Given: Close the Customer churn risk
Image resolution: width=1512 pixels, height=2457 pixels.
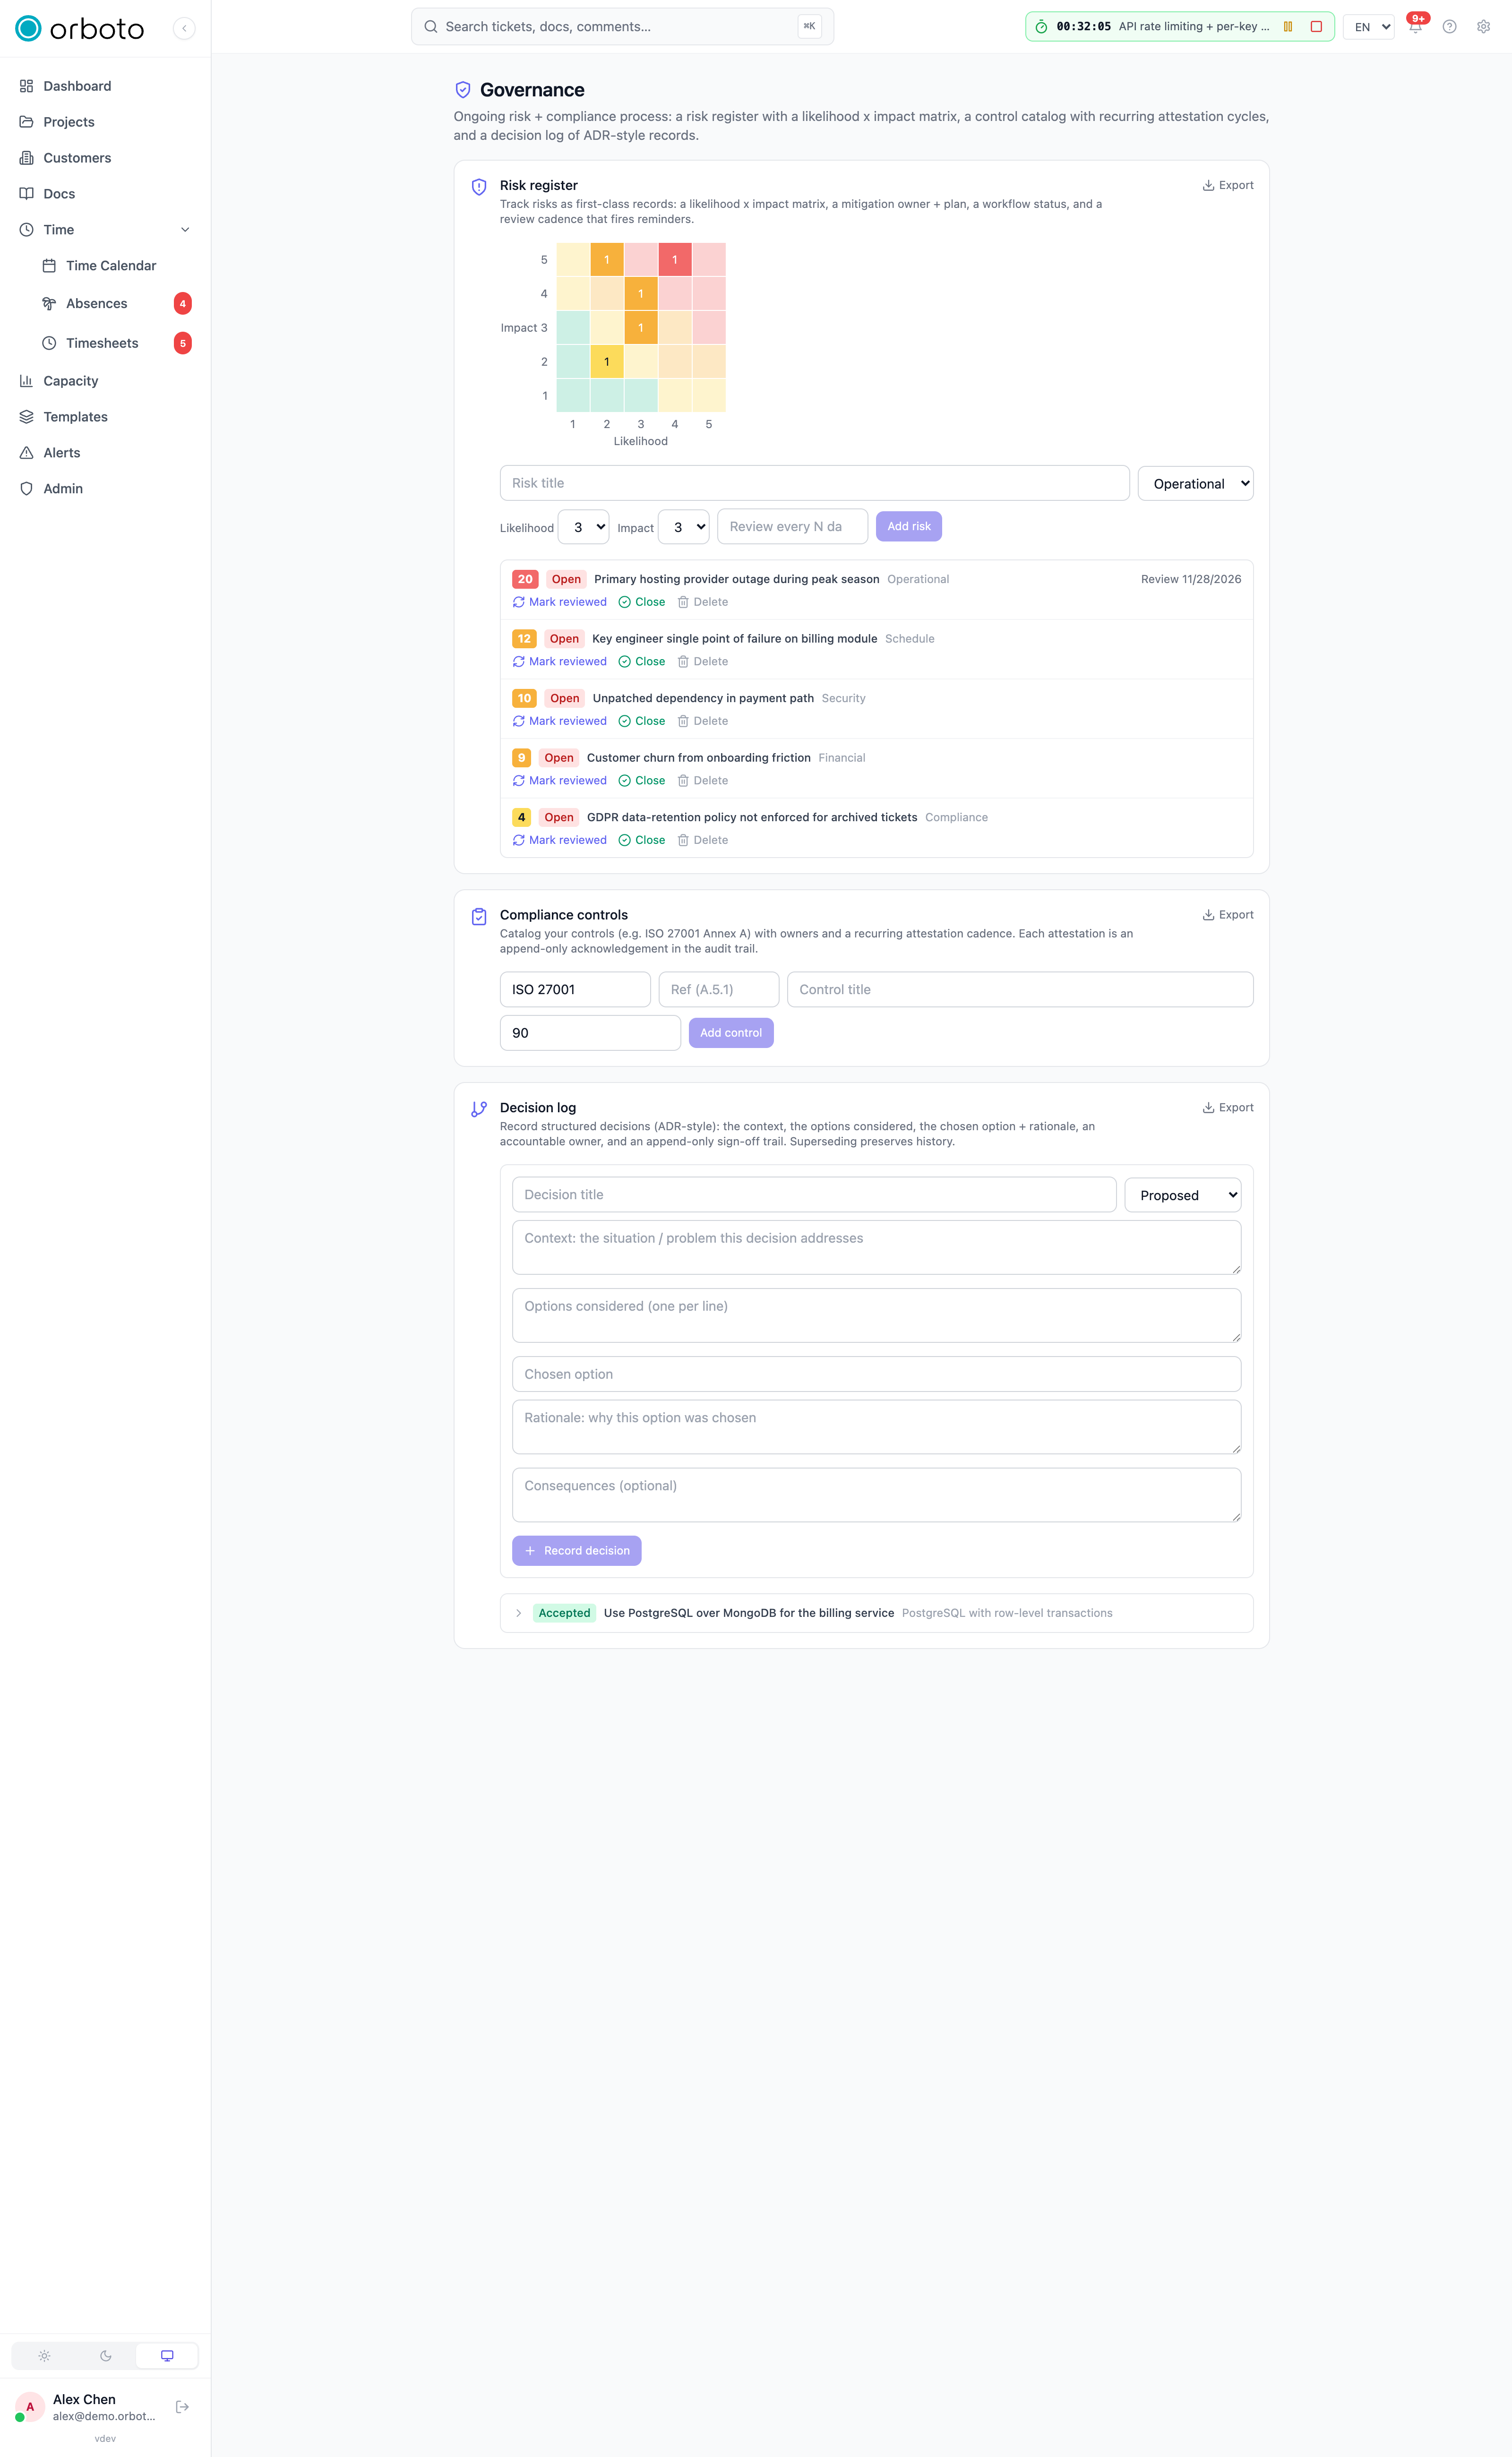Looking at the screenshot, I should 642,781.
